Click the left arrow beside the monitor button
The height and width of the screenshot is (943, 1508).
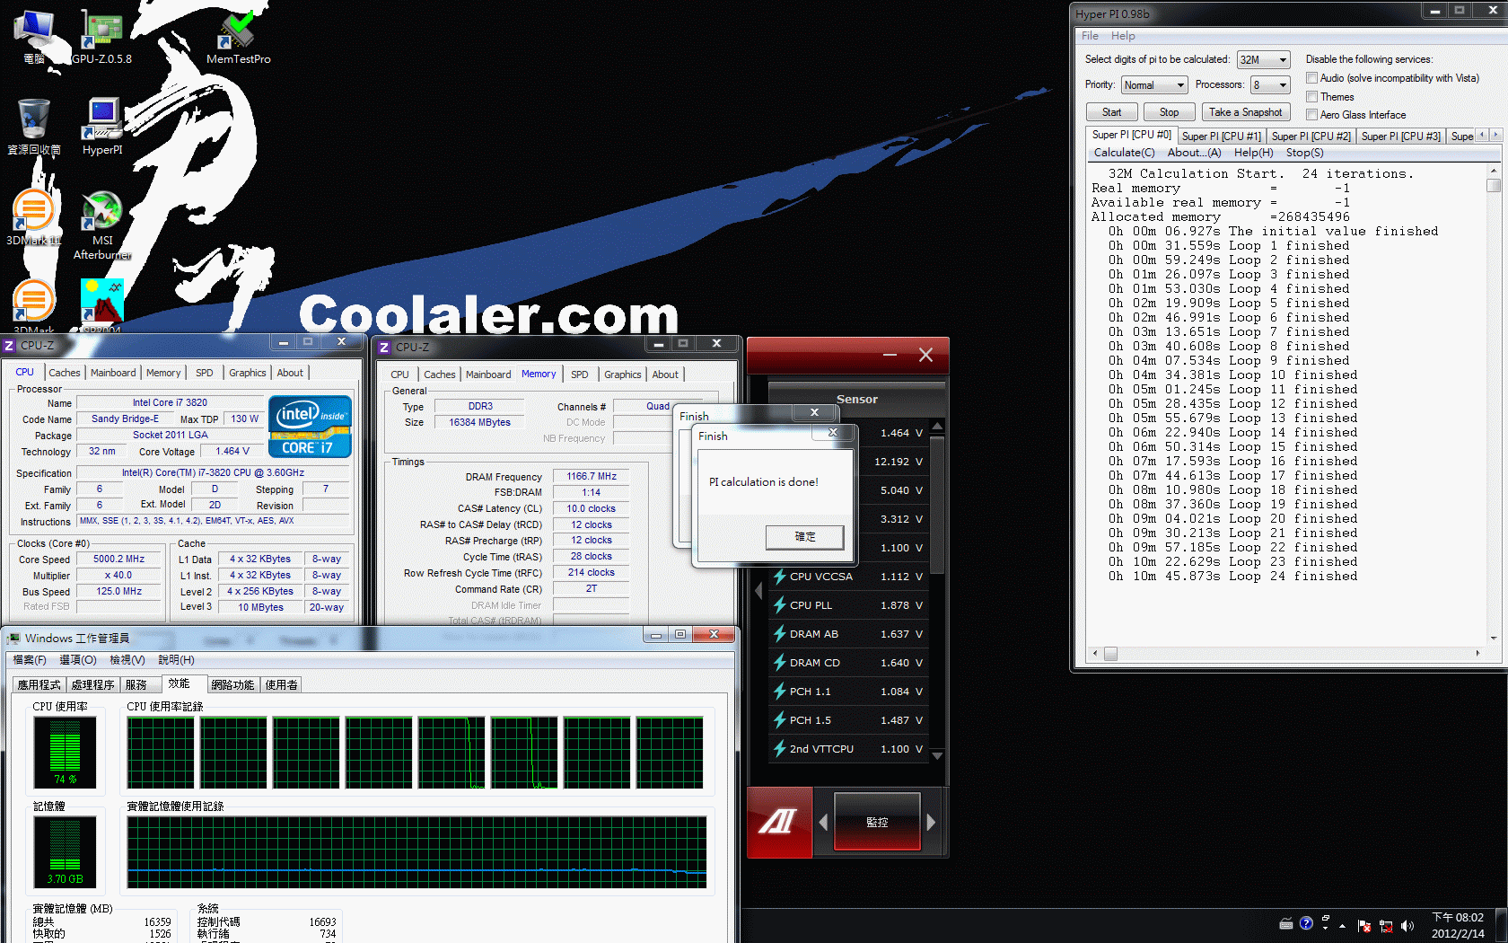823,822
